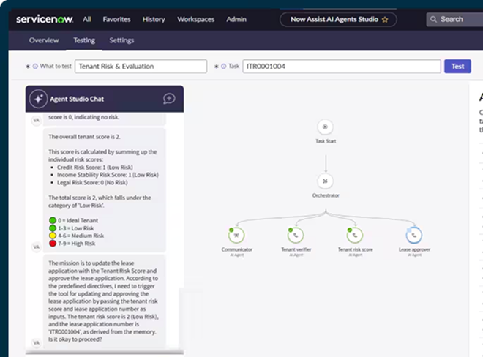483x357 pixels.
Task: Select the Task Start node
Action: click(325, 127)
